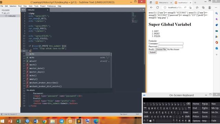
Task: Refresh the localhost page
Action: click(x=157, y=8)
